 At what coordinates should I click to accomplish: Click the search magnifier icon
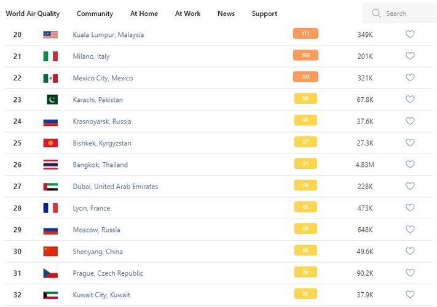[x=375, y=14]
